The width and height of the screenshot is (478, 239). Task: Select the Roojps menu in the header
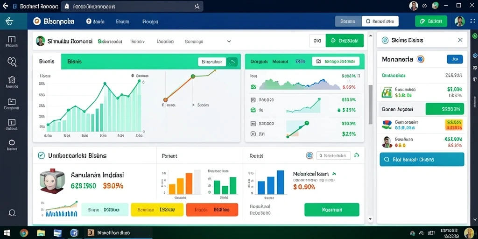click(150, 21)
